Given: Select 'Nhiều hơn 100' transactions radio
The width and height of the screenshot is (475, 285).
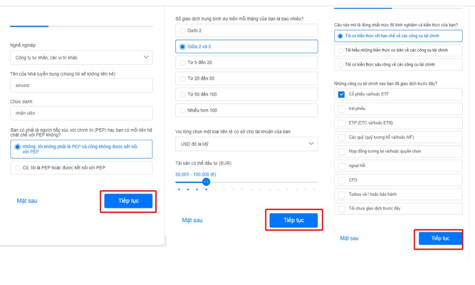Looking at the screenshot, I should (x=182, y=110).
